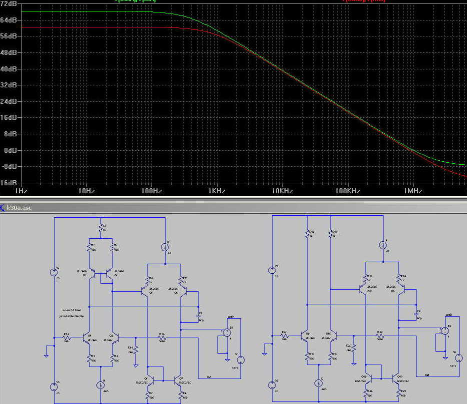Select upper supply voltage source of left circuit
Image resolution: width=467 pixels, height=404 pixels.
click(54, 272)
